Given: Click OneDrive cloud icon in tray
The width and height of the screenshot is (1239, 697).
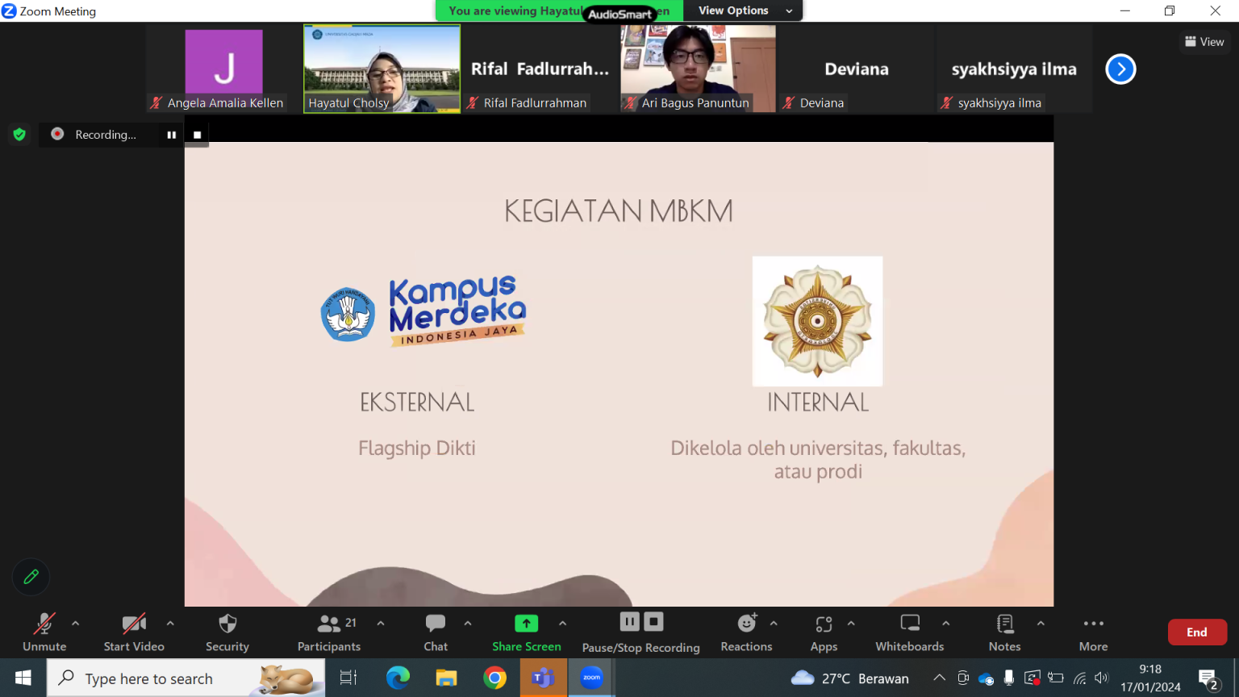Looking at the screenshot, I should 986,678.
